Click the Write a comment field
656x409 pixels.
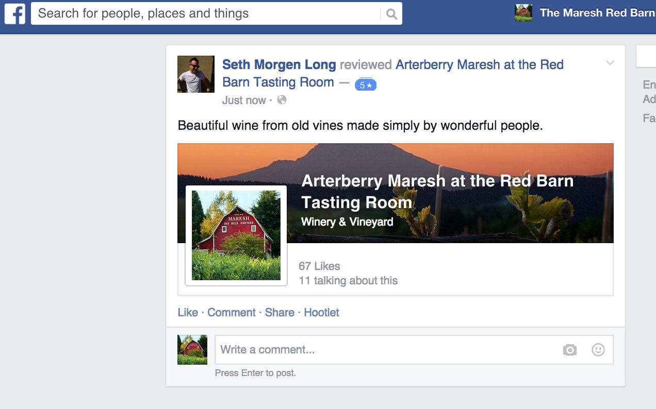[x=387, y=350]
